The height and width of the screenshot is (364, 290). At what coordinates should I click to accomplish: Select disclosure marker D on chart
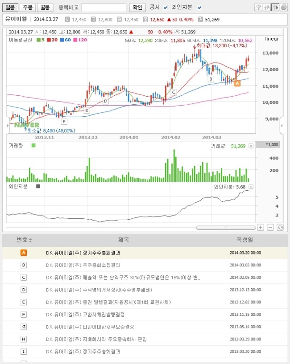coord(106,101)
